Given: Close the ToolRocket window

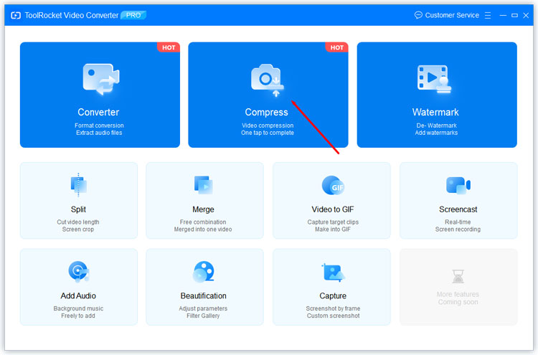Looking at the screenshot, I should pos(526,16).
